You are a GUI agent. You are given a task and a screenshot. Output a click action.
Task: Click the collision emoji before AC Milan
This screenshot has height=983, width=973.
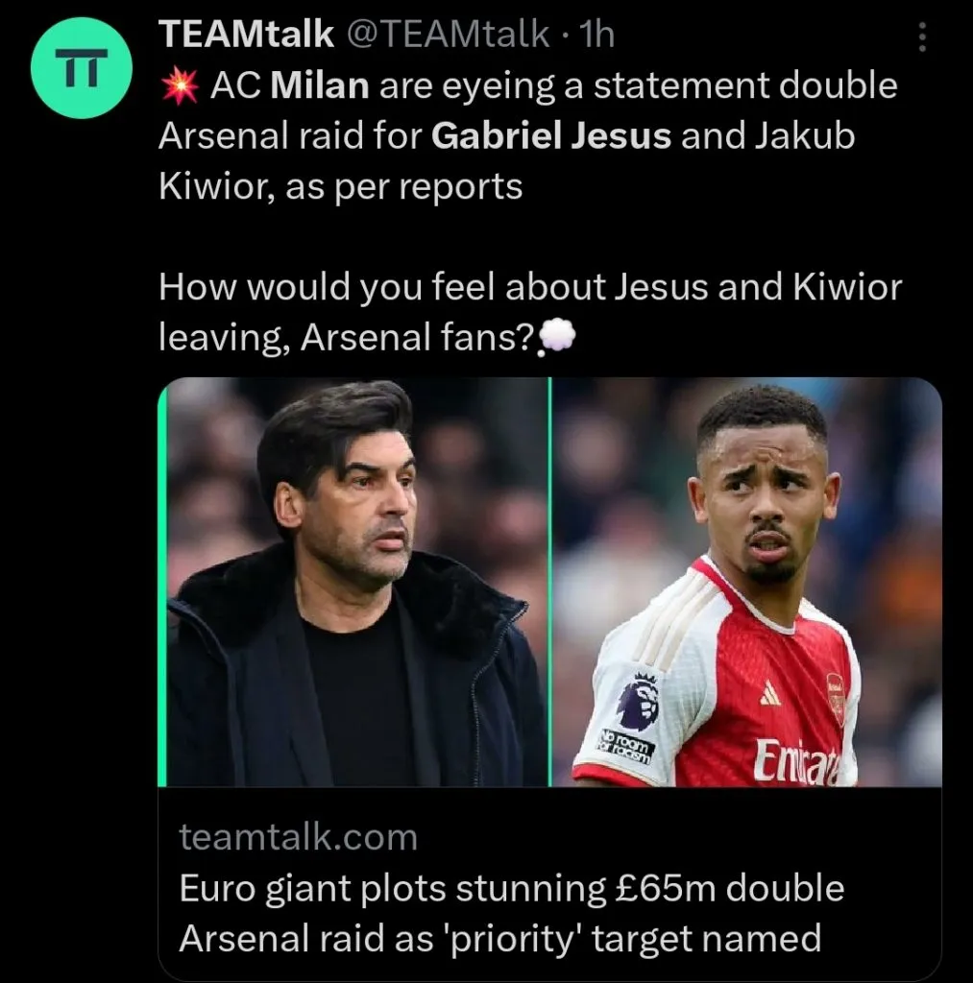click(178, 86)
